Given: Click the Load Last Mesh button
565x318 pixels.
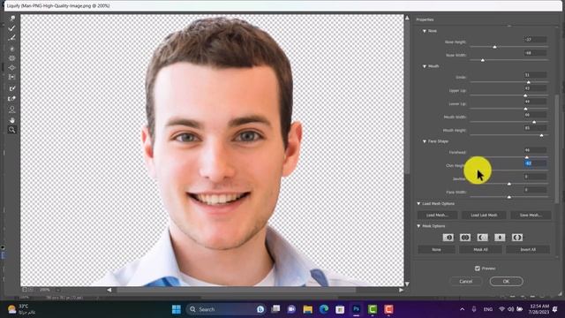Looking at the screenshot, I should tap(484, 216).
